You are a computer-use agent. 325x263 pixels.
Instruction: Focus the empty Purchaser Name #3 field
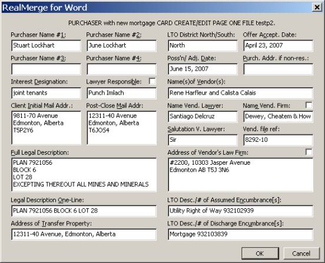46,69
